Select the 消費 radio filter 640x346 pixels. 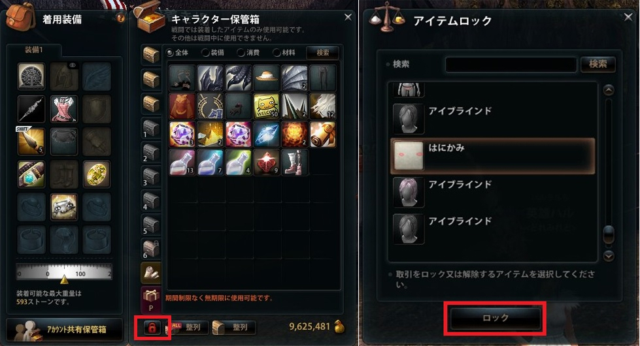coord(248,53)
